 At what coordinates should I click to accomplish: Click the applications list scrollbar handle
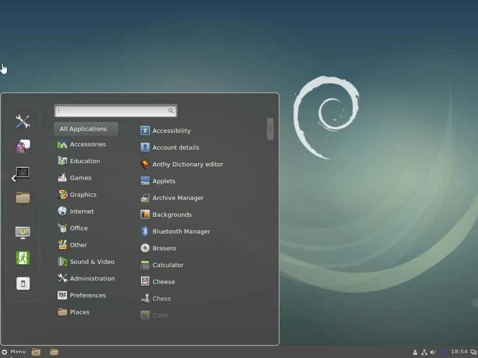(270, 129)
